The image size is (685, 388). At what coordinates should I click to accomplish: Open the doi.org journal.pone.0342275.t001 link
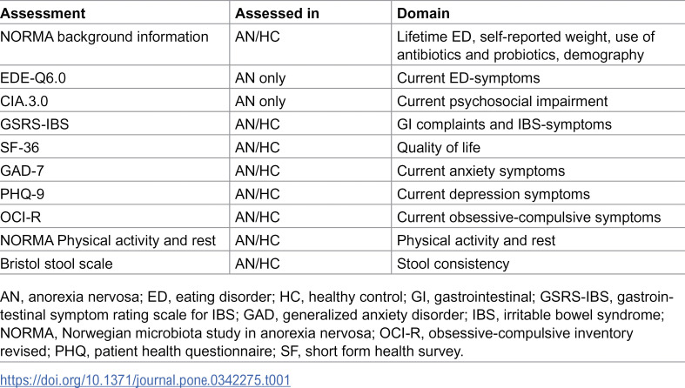145,379
